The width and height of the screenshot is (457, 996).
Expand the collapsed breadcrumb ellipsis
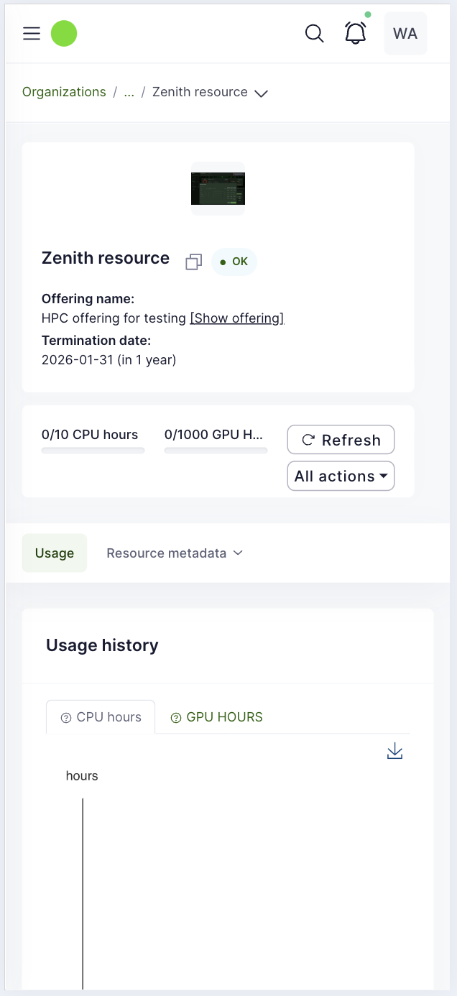click(x=129, y=92)
